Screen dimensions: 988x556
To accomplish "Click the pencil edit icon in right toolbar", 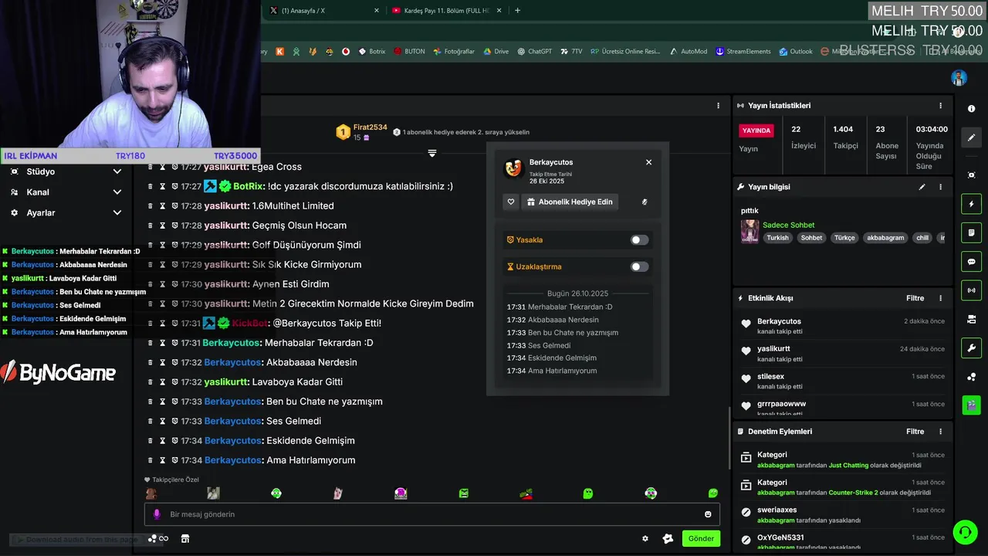I will (972, 137).
